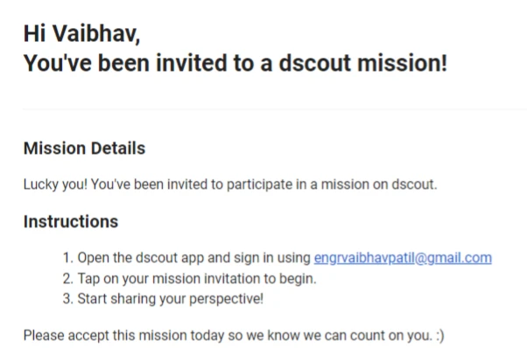
Task: Click the word "dscout" in the headline
Action: pyautogui.click(x=315, y=63)
